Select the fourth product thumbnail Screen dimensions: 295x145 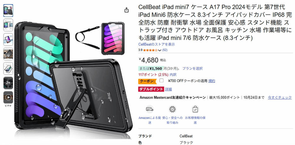click(x=8, y=54)
